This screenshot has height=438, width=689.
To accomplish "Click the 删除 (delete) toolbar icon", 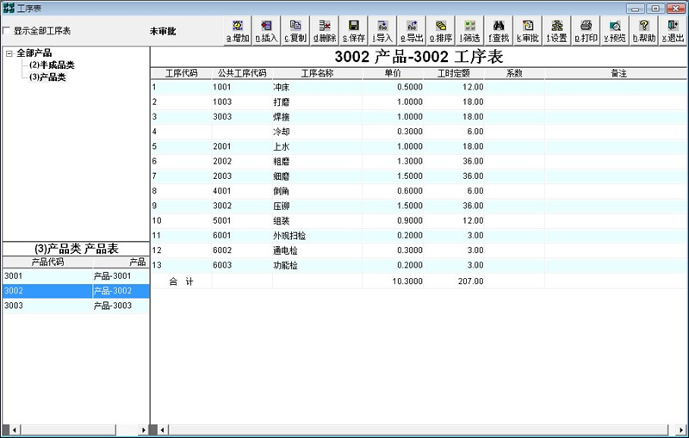I will (325, 31).
